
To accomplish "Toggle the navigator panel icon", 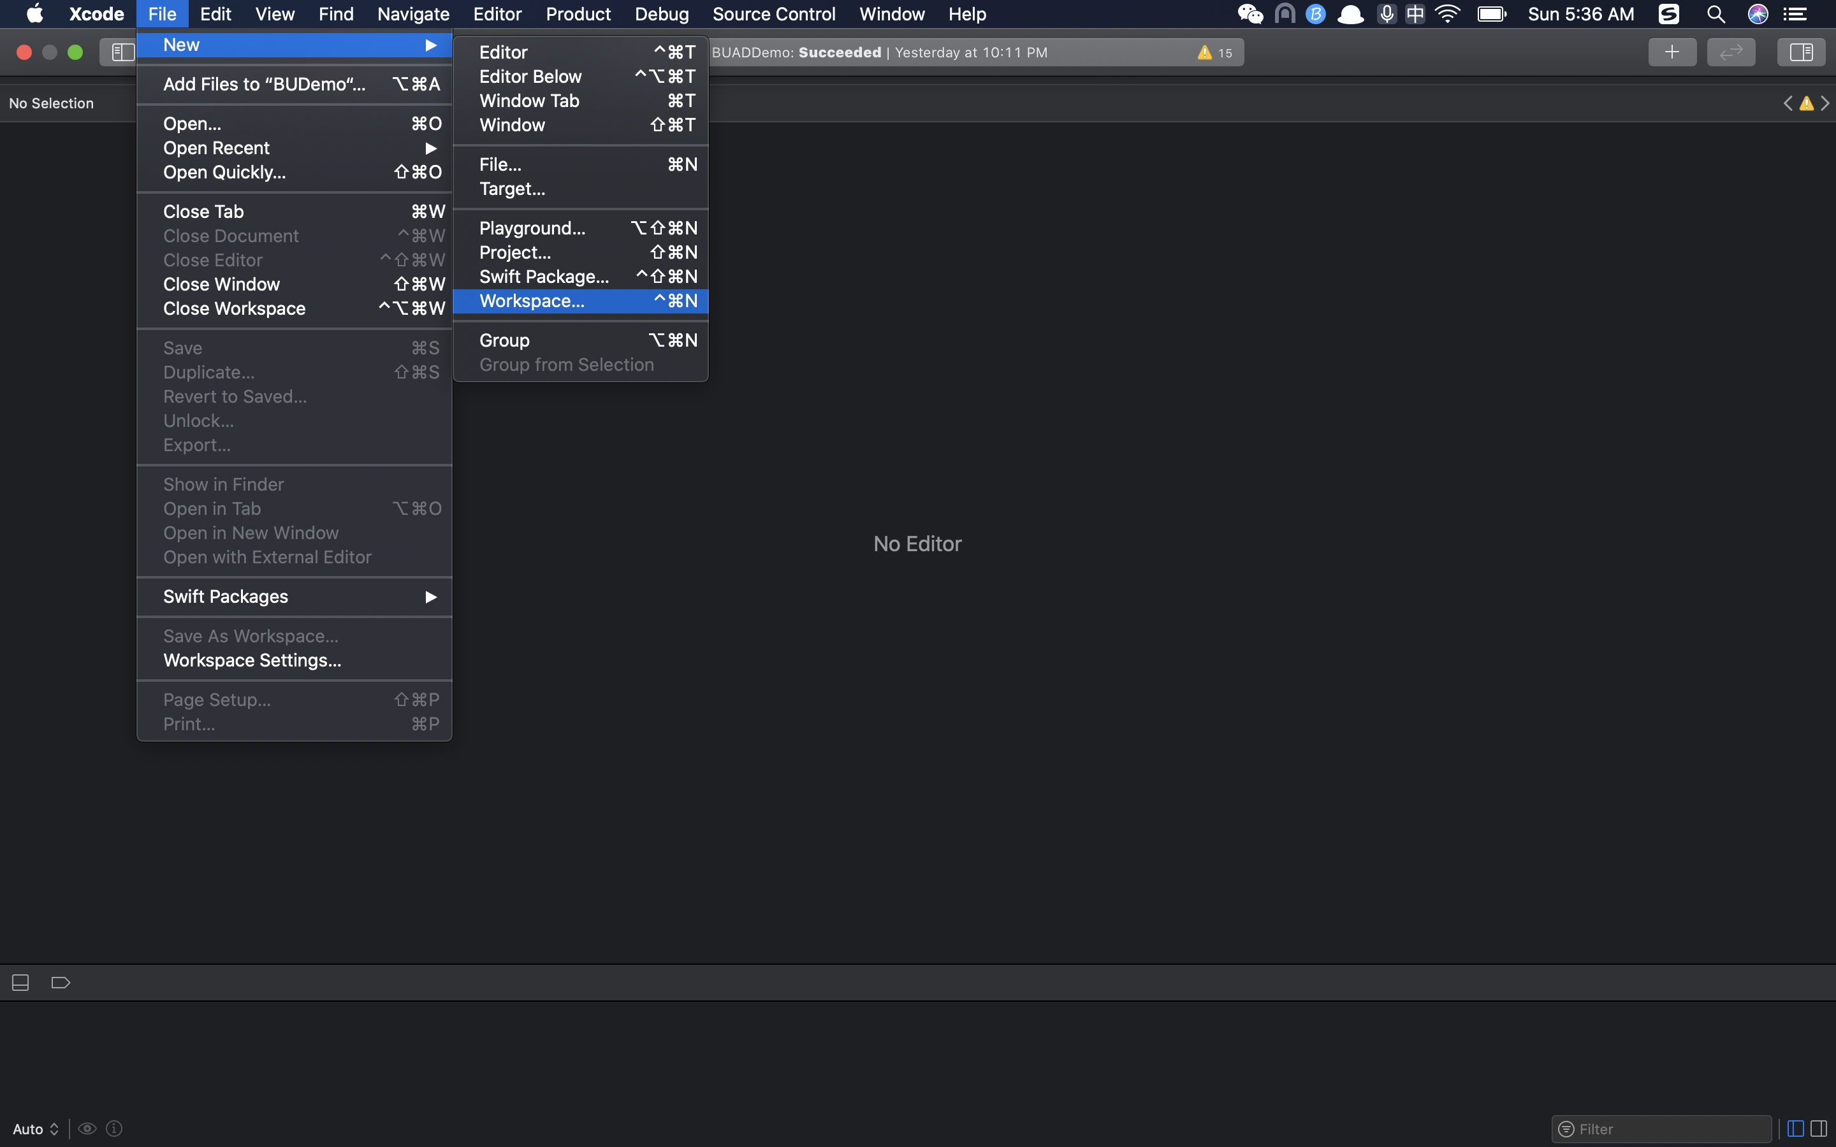I will pyautogui.click(x=122, y=52).
